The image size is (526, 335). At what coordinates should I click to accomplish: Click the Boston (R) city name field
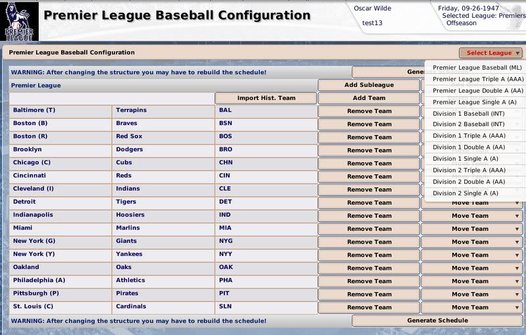tap(59, 136)
